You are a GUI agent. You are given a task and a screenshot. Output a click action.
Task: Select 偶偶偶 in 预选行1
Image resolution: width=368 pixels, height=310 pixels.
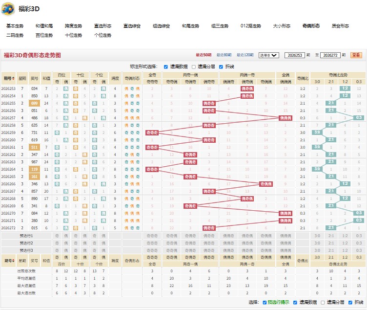coord(286,236)
